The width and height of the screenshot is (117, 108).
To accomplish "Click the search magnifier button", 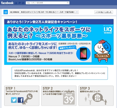I will click(68, 3).
